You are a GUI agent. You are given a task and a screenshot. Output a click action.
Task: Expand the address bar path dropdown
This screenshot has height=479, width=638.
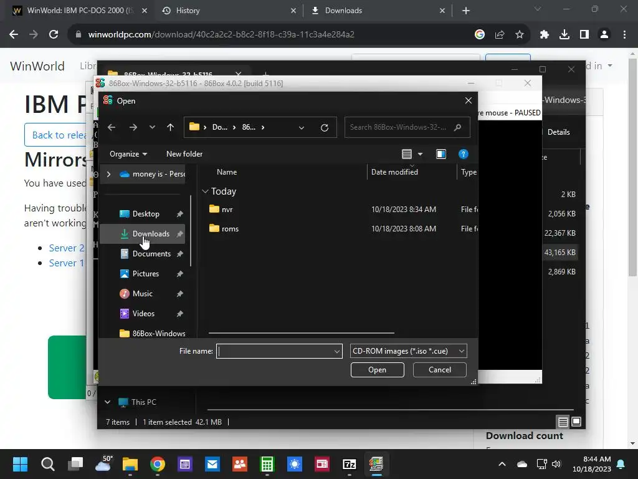tap(302, 127)
